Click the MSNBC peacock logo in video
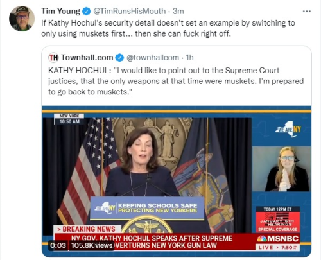Viewport: 321px width, 260px height. pos(261,239)
